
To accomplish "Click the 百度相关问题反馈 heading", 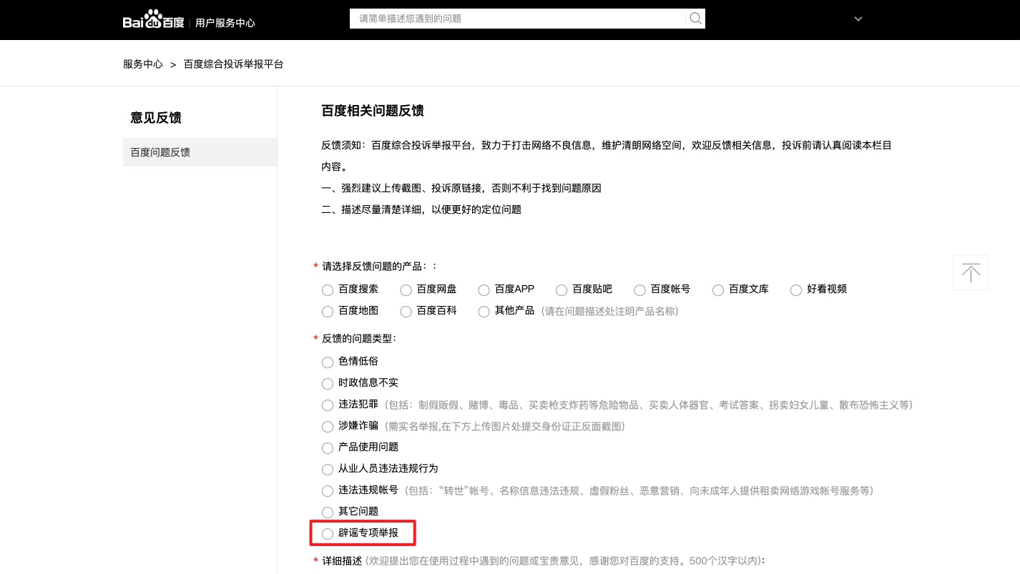I will click(x=373, y=111).
